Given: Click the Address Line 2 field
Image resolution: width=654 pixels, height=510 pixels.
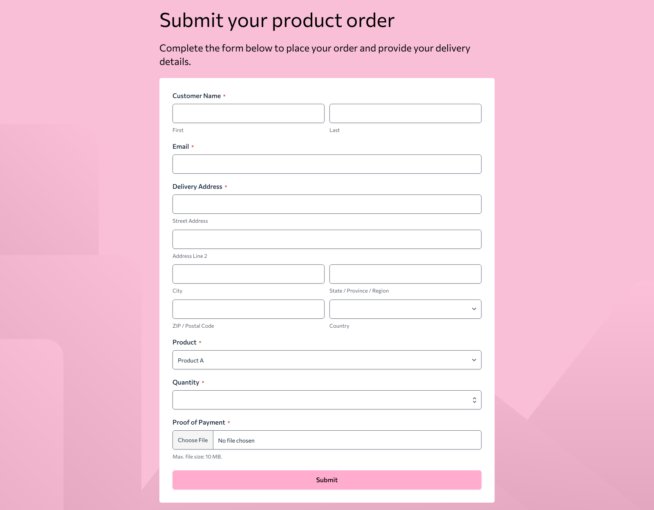Looking at the screenshot, I should (x=327, y=239).
